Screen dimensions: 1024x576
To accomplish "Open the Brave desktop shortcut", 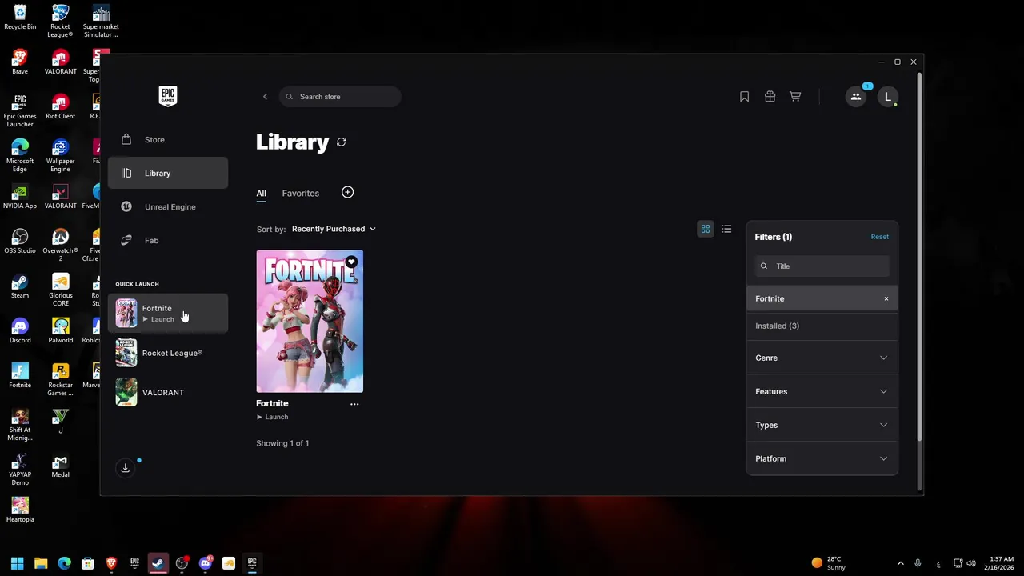I will [20, 62].
